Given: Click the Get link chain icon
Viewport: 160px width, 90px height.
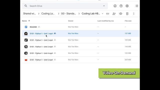Looking at the screenshot, I should click(107, 14).
